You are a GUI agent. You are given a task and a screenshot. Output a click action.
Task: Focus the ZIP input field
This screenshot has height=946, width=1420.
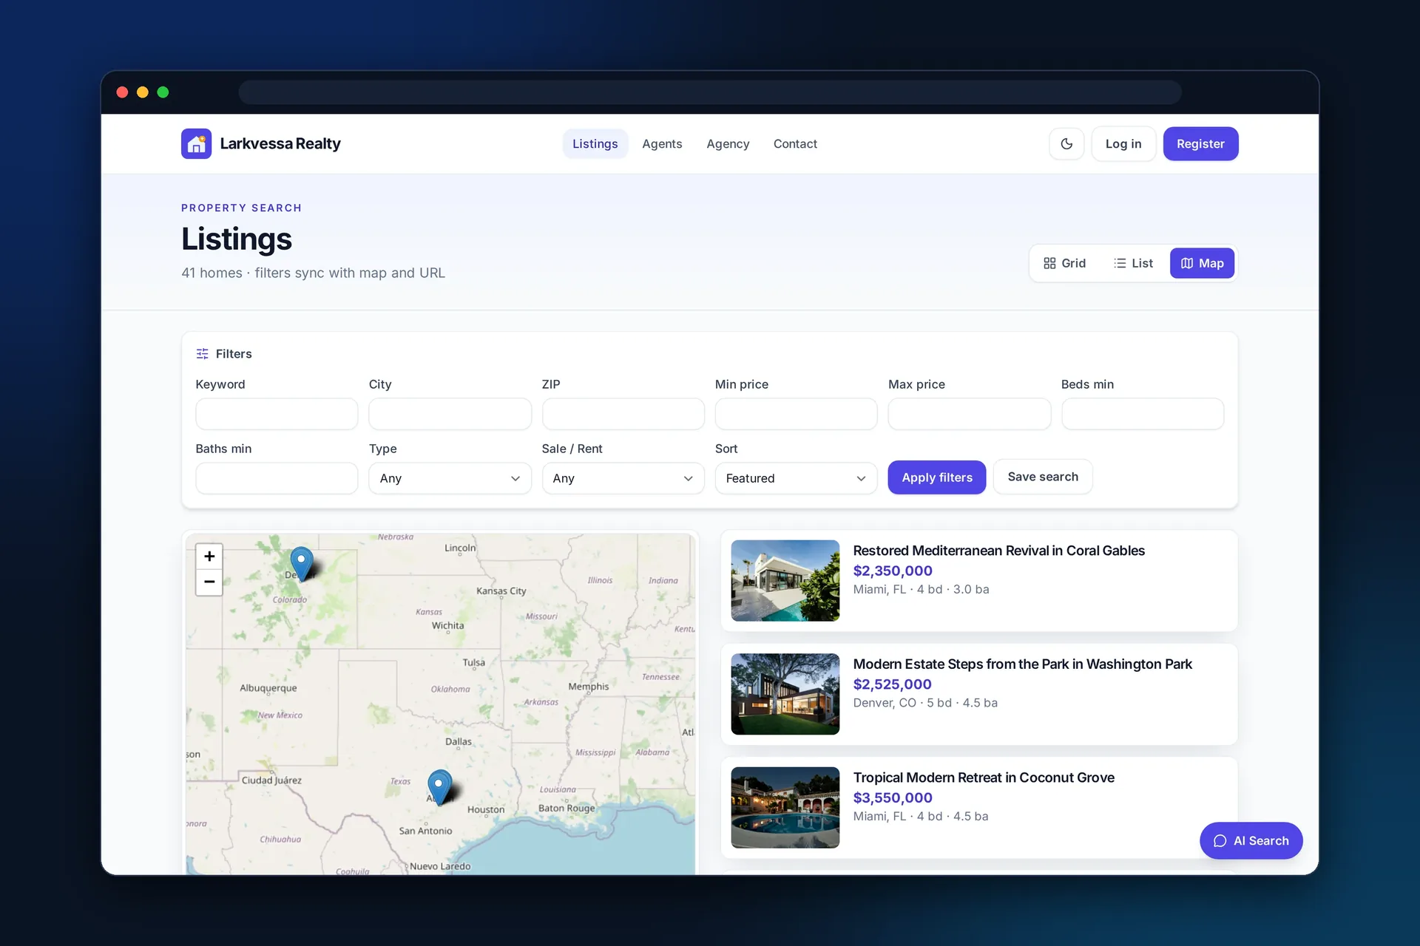[623, 414]
